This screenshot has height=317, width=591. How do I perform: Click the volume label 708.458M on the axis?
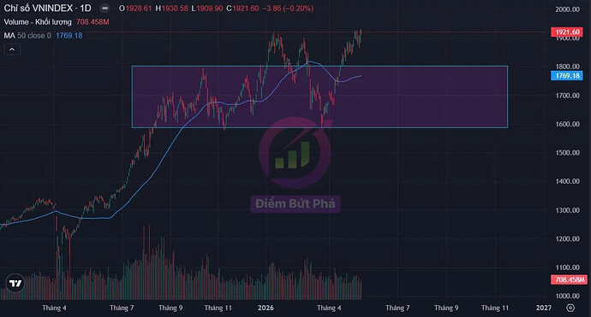569,279
